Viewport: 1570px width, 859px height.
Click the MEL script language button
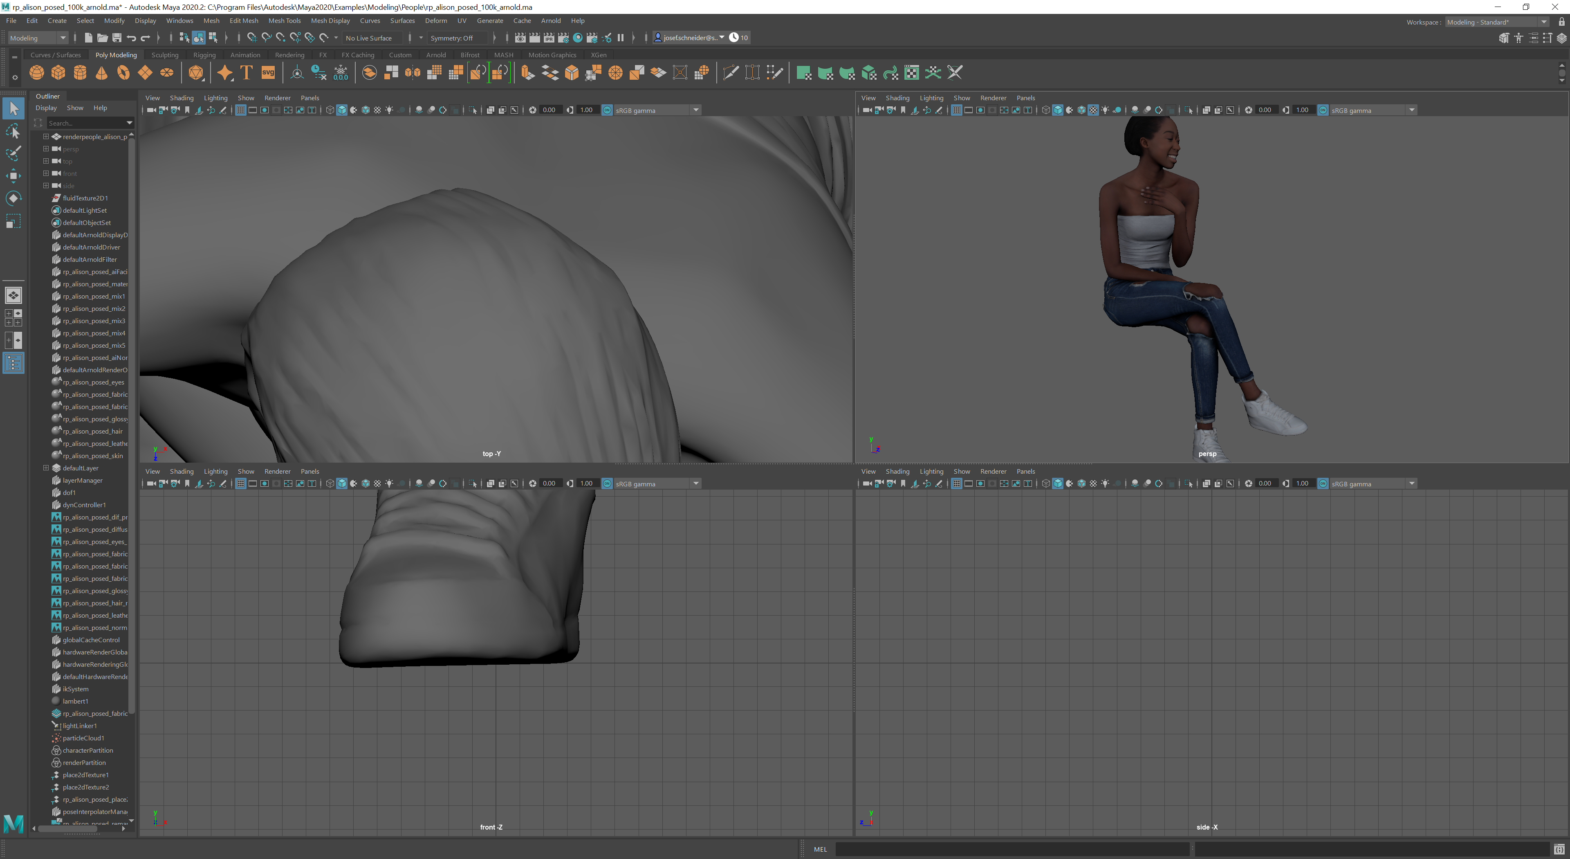point(820,849)
